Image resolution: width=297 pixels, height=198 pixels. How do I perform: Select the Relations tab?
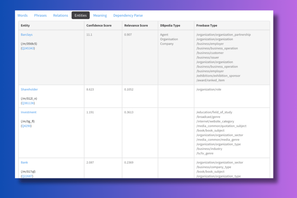[x=61, y=15]
